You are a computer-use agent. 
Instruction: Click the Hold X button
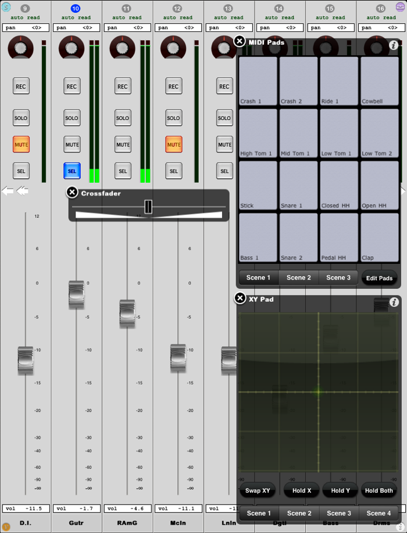[302, 490]
